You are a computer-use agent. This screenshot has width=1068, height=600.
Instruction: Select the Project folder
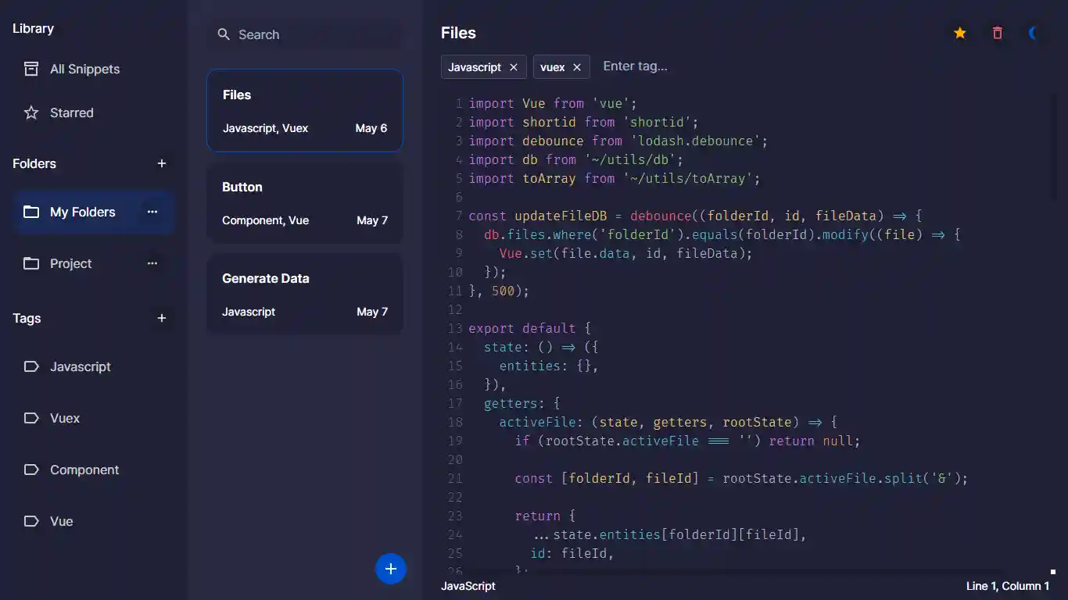(x=70, y=263)
